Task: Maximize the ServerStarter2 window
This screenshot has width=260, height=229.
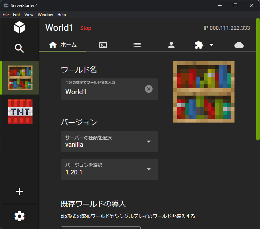Action: (236, 5)
